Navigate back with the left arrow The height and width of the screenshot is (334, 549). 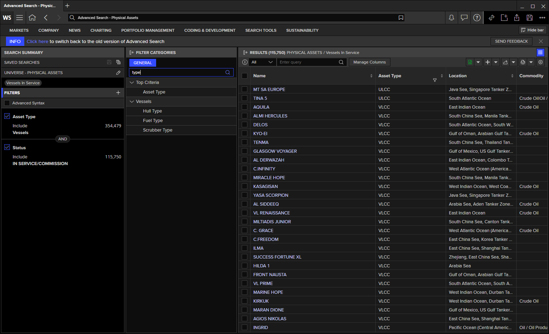click(46, 18)
